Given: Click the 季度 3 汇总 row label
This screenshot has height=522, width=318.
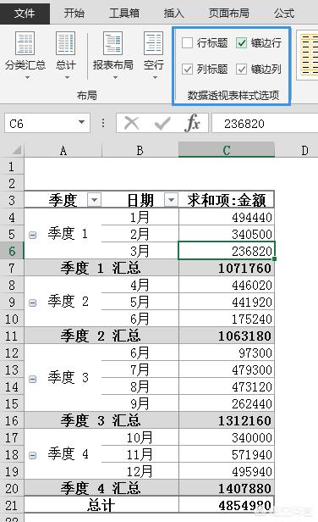Looking at the screenshot, I should 101,420.
